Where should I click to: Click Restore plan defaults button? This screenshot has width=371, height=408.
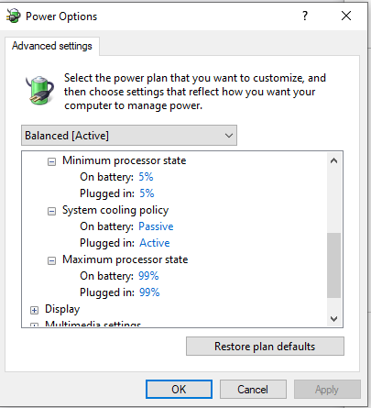point(265,347)
